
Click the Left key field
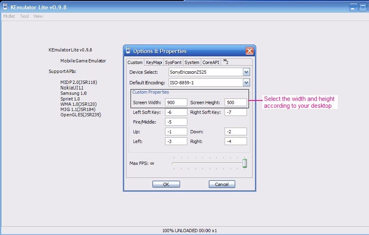click(x=176, y=141)
